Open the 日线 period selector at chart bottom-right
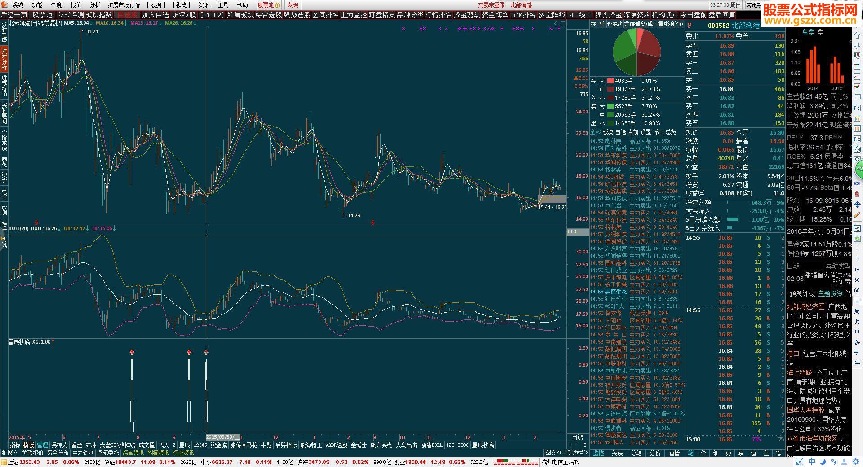The width and height of the screenshot is (863, 467). (x=578, y=437)
